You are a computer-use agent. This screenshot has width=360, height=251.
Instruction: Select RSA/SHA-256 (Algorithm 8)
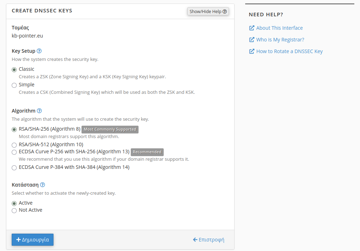[14, 129]
